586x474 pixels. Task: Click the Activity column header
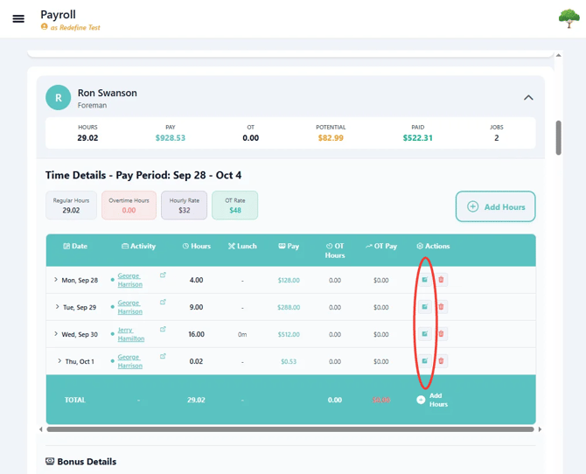139,246
